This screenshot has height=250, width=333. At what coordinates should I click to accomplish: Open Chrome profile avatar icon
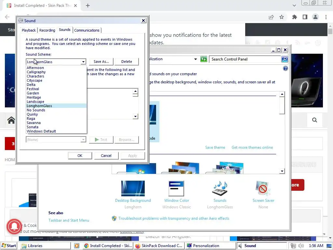click(315, 17)
